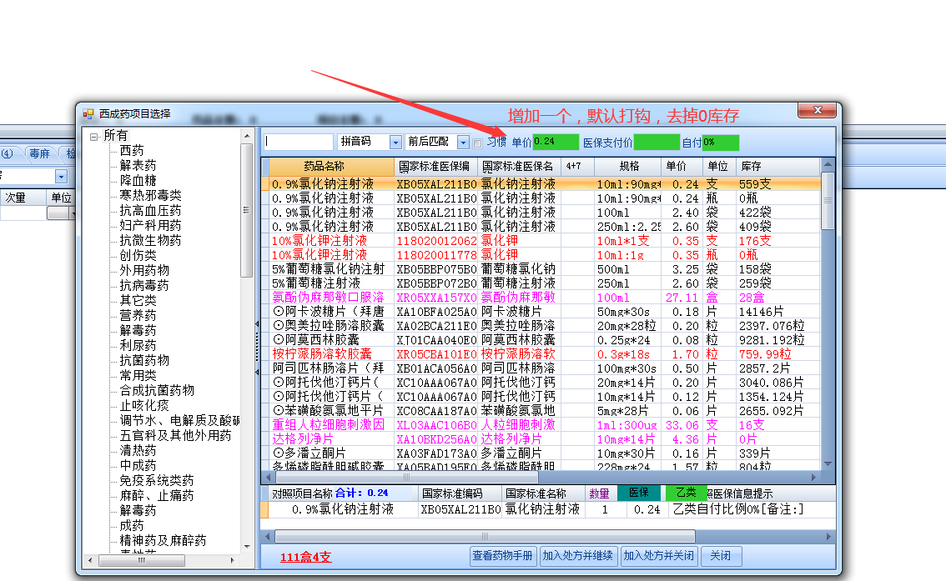Select 抗病毒药 category
The image size is (946, 581).
click(x=144, y=286)
